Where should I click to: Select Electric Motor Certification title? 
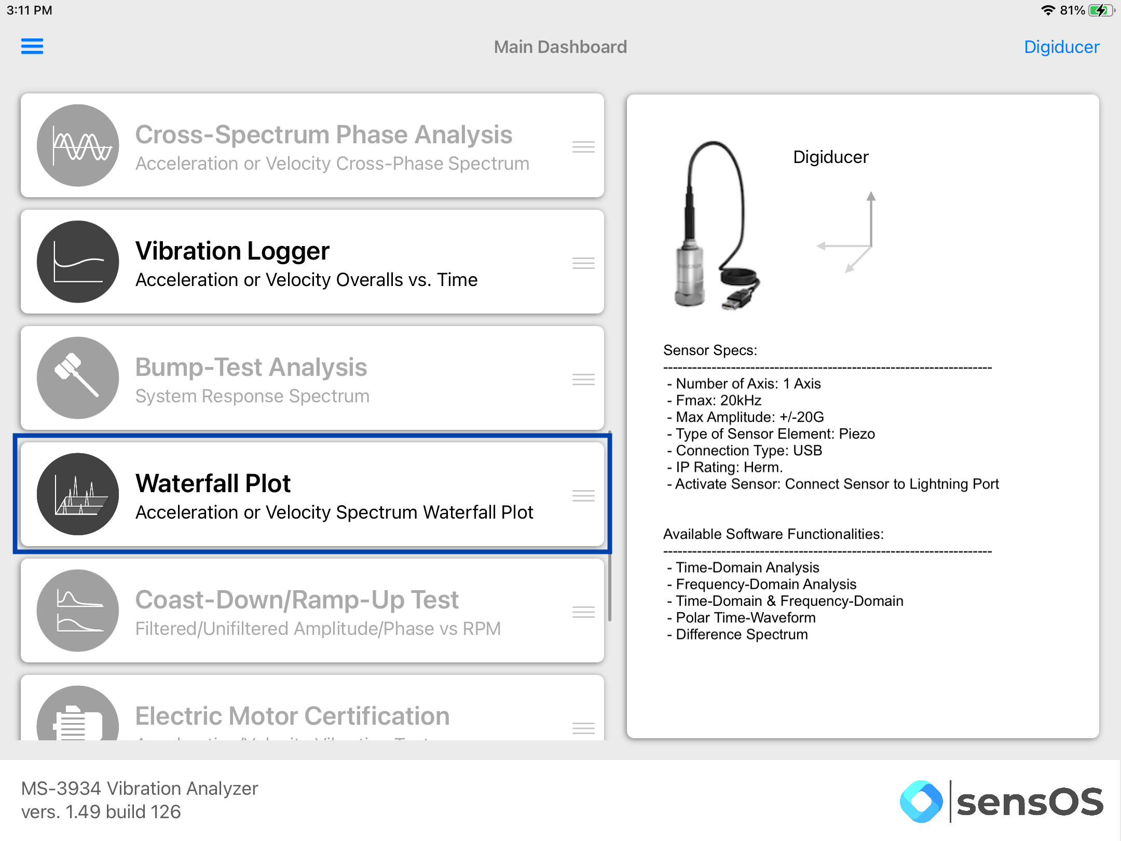click(x=293, y=716)
